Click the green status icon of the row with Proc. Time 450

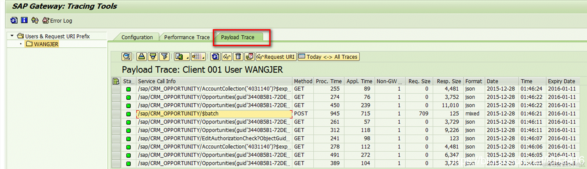[128, 106]
